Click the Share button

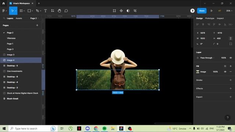tap(202, 11)
